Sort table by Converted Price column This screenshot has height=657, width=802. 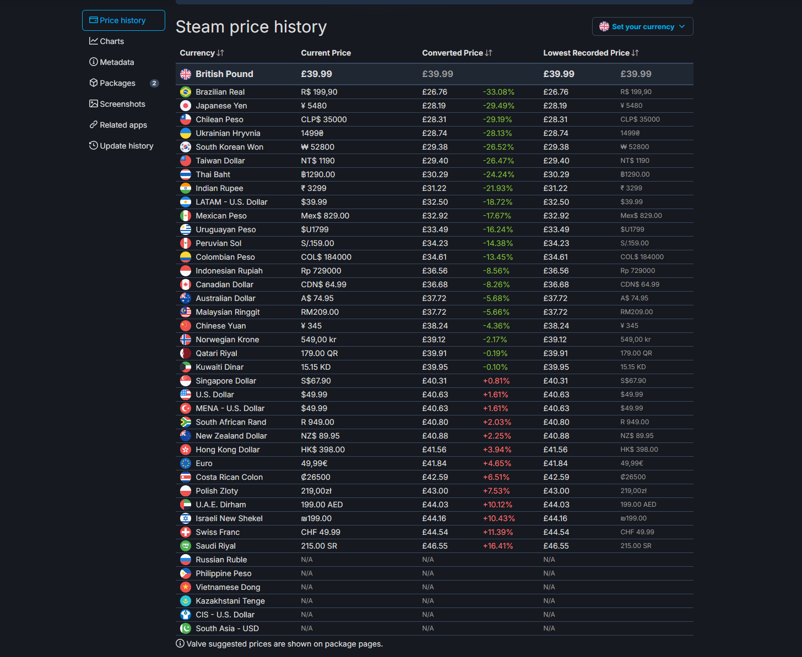[x=457, y=53]
